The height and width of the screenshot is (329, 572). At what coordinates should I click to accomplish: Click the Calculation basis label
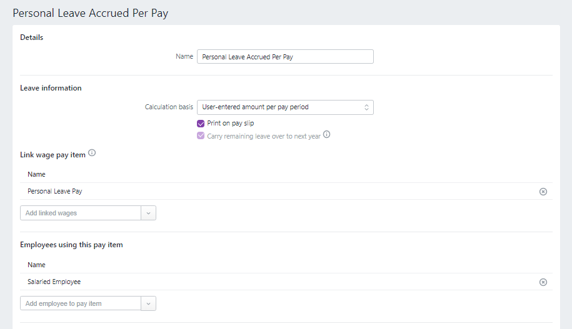point(169,107)
